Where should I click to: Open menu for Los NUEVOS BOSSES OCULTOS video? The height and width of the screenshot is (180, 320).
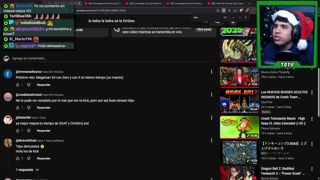(x=312, y=92)
